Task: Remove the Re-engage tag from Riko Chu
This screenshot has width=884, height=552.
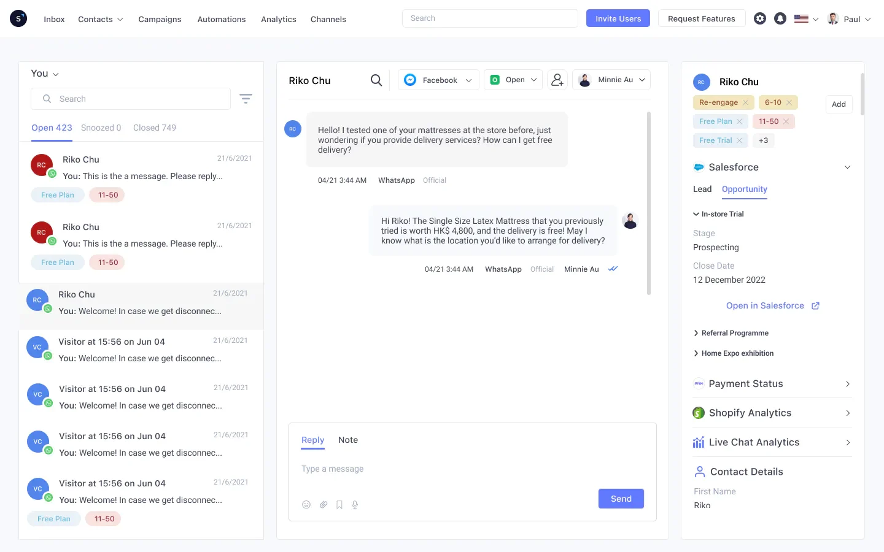Action: click(745, 102)
